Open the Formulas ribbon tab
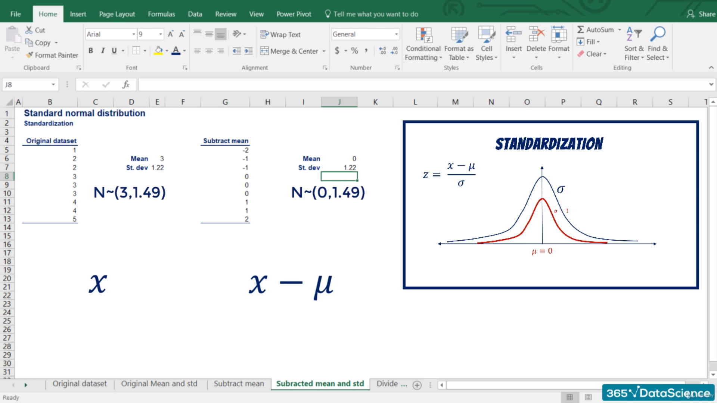The width and height of the screenshot is (717, 403). (x=161, y=14)
